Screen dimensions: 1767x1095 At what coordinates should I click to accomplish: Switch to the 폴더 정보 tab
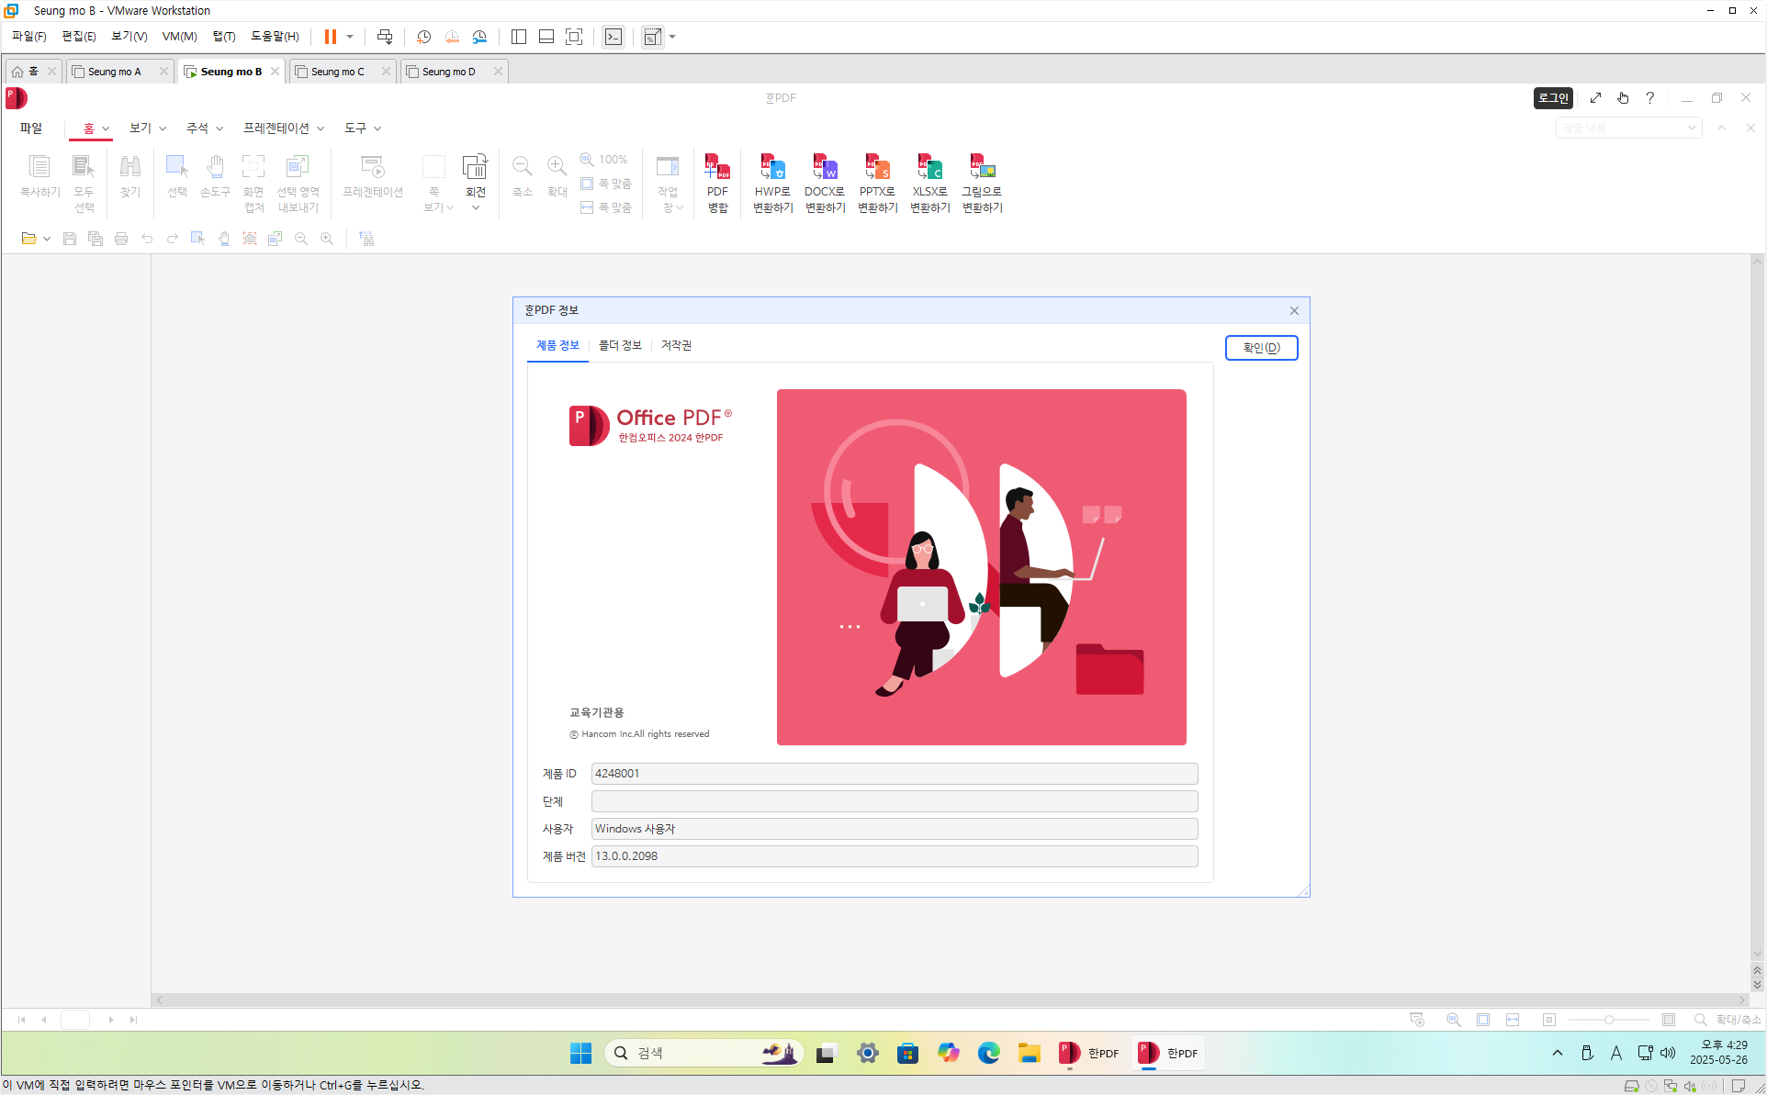[620, 345]
